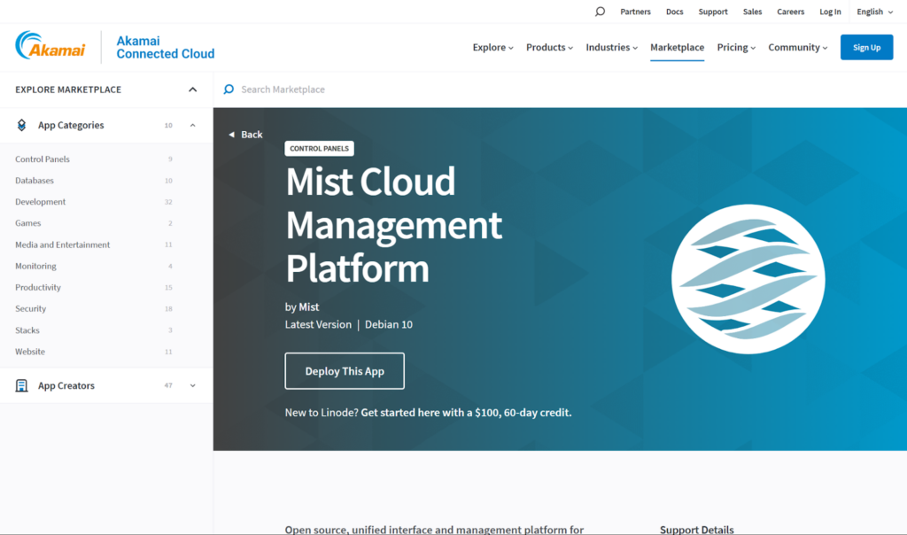907x535 pixels.
Task: Open the Pricing navigation menu
Action: tap(736, 48)
